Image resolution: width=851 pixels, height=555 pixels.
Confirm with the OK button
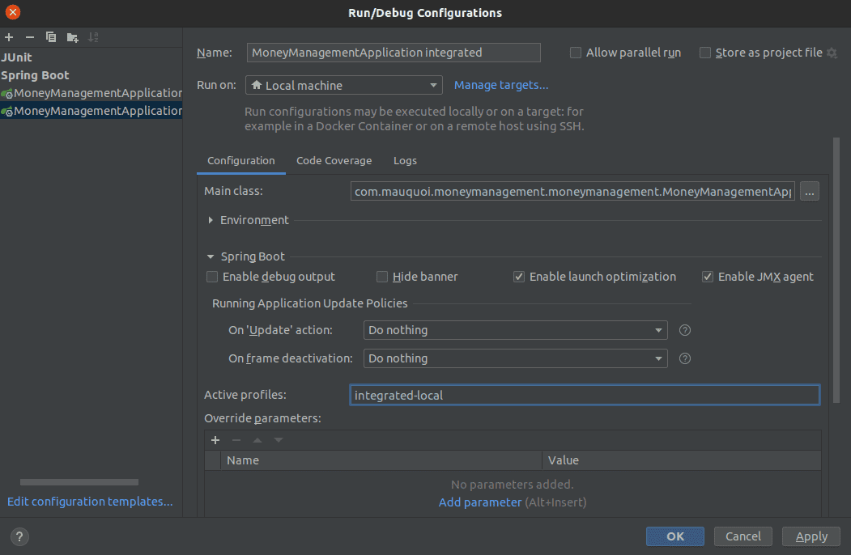coord(675,536)
